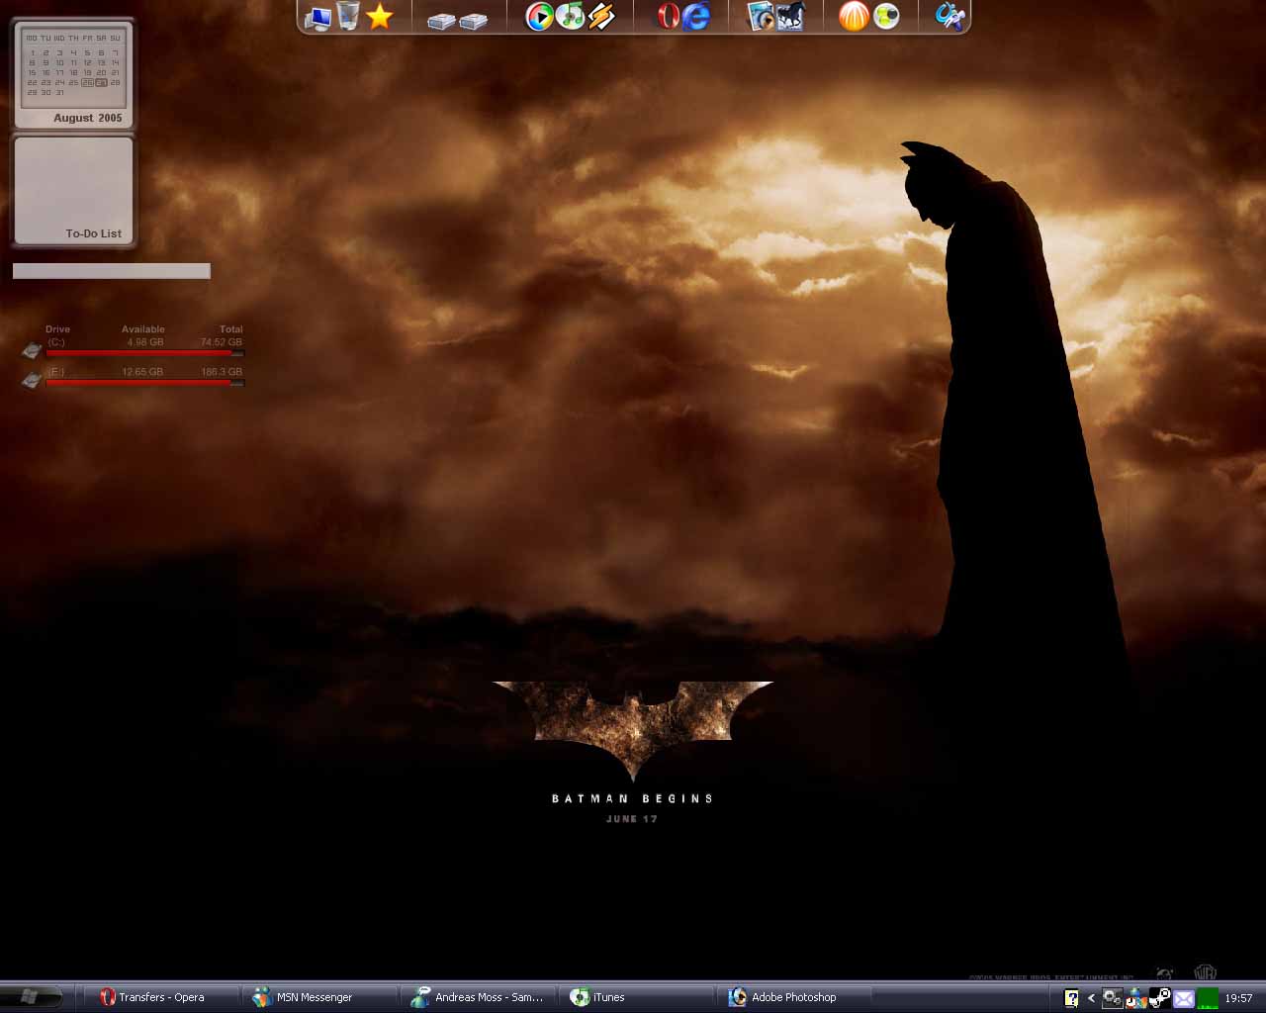Switch to MSN Messenger taskbar button
This screenshot has height=1013, width=1266.
pyautogui.click(x=318, y=997)
